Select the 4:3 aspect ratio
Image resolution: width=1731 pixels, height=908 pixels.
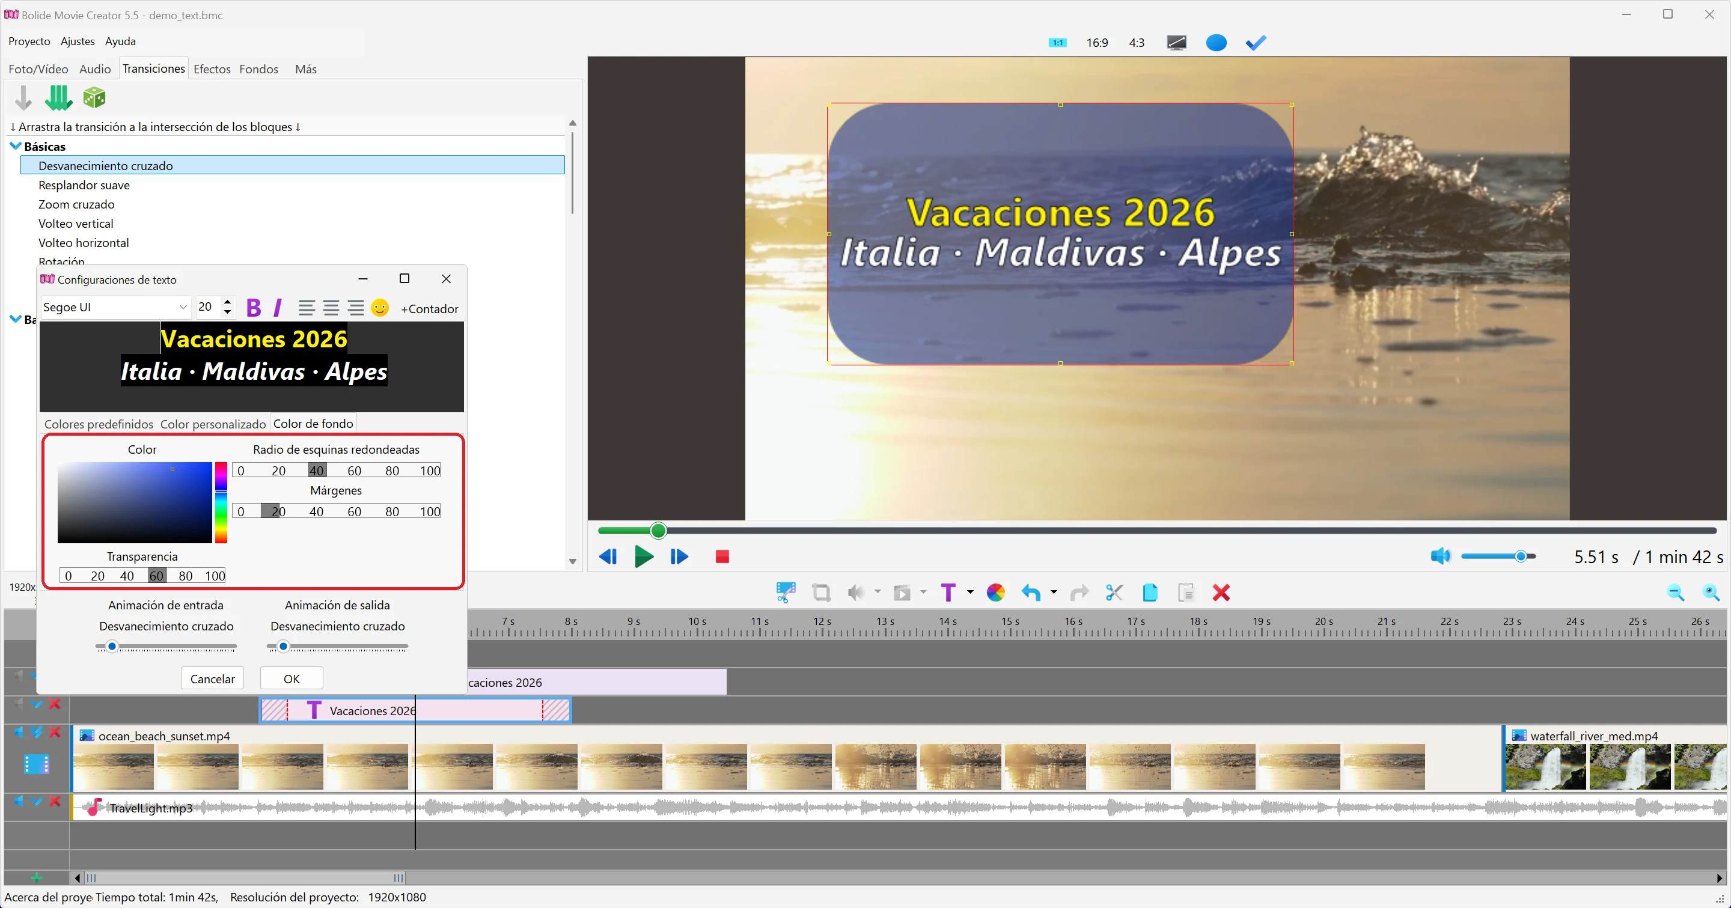1137,42
